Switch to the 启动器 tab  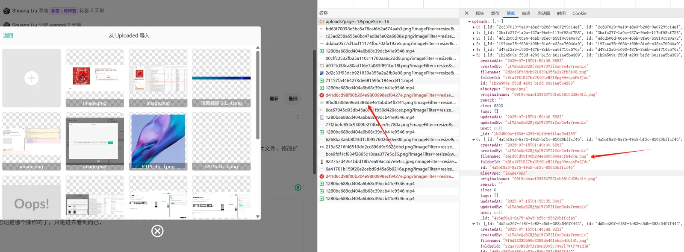click(x=544, y=13)
